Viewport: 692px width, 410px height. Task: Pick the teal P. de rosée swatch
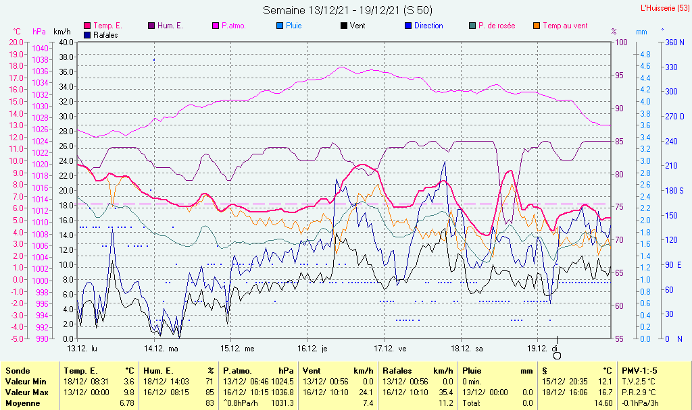click(x=472, y=26)
